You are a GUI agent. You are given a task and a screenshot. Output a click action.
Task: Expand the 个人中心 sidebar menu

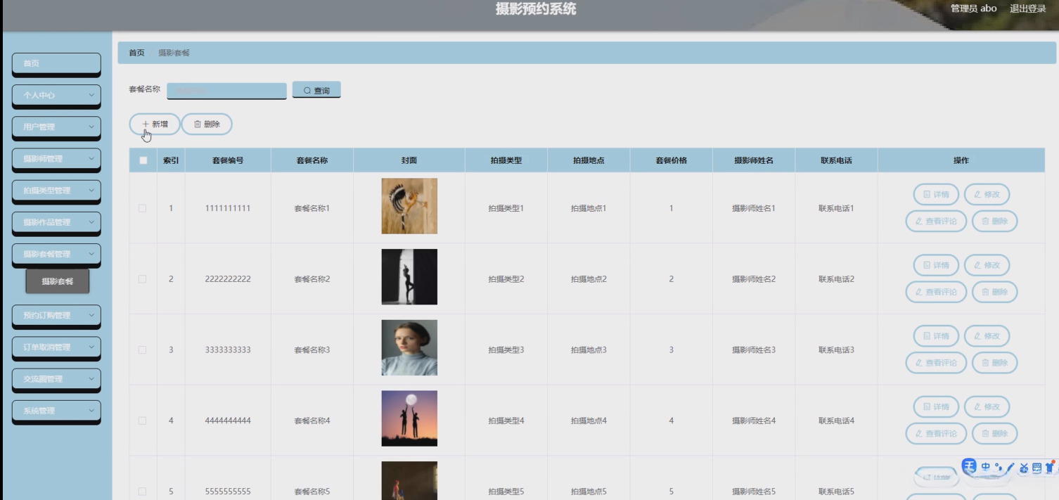click(56, 95)
